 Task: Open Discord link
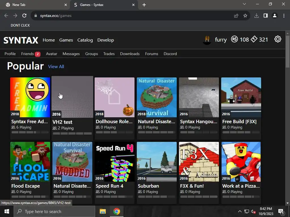(170, 54)
